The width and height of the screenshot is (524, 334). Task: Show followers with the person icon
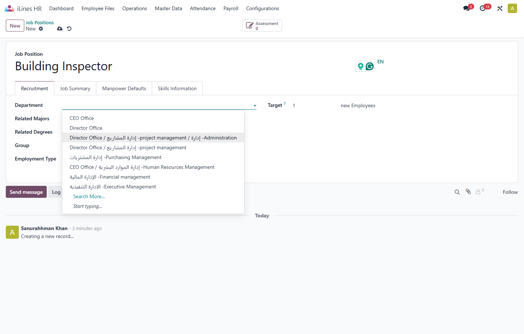478,192
